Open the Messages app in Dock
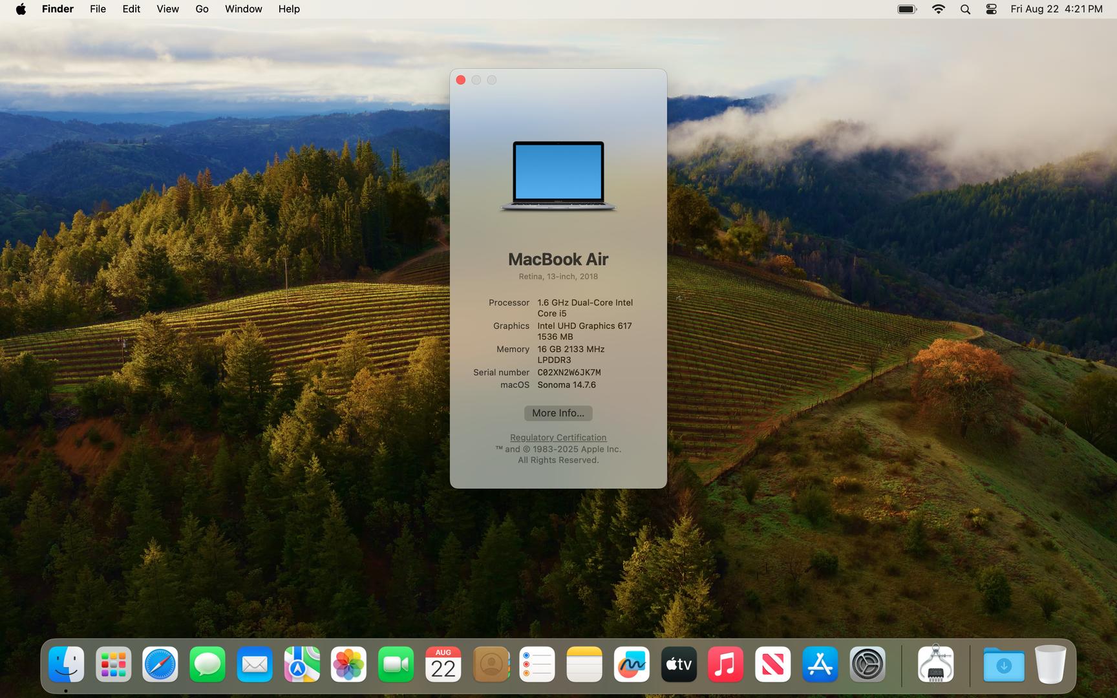This screenshot has width=1117, height=698. 207,664
